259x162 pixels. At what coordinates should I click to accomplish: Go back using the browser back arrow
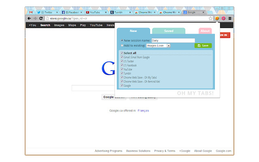click(29, 18)
